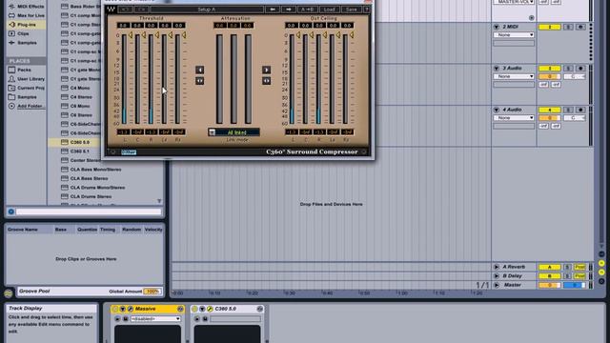Click the Groove Pool toggle icon
Screen dimensions: 610x343
click(9, 293)
